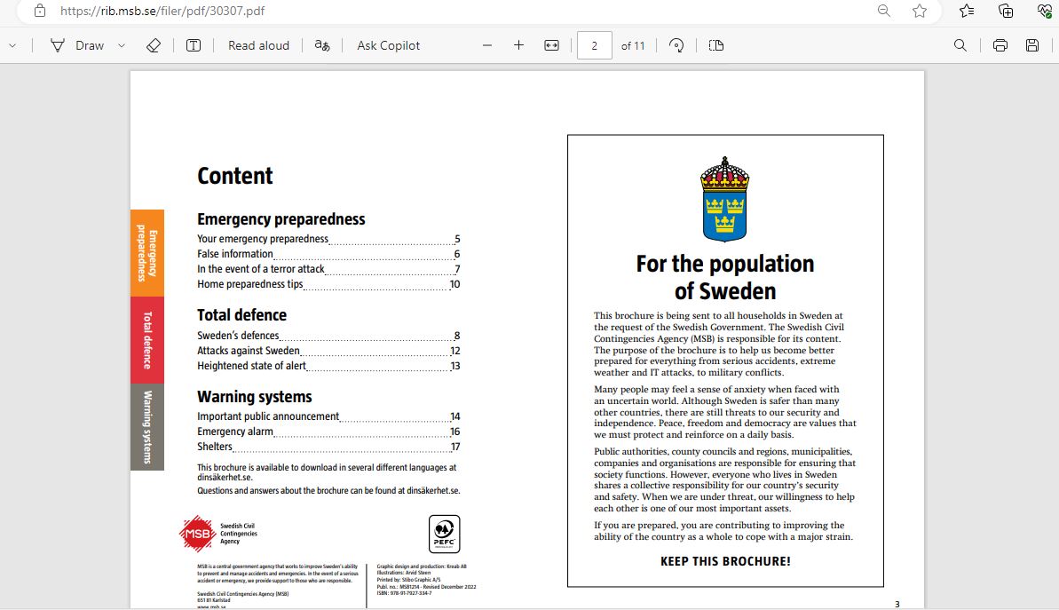Click the page number field
Viewport: 1059px width, 610px height.
[x=595, y=45]
